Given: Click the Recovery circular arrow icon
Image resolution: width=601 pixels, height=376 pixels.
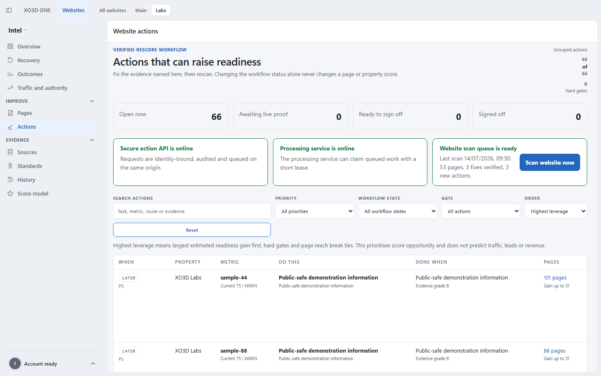Looking at the screenshot, I should (x=10, y=60).
